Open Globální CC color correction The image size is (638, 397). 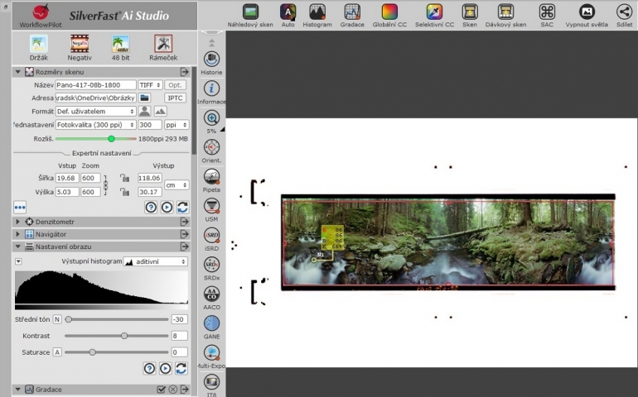pos(389,12)
